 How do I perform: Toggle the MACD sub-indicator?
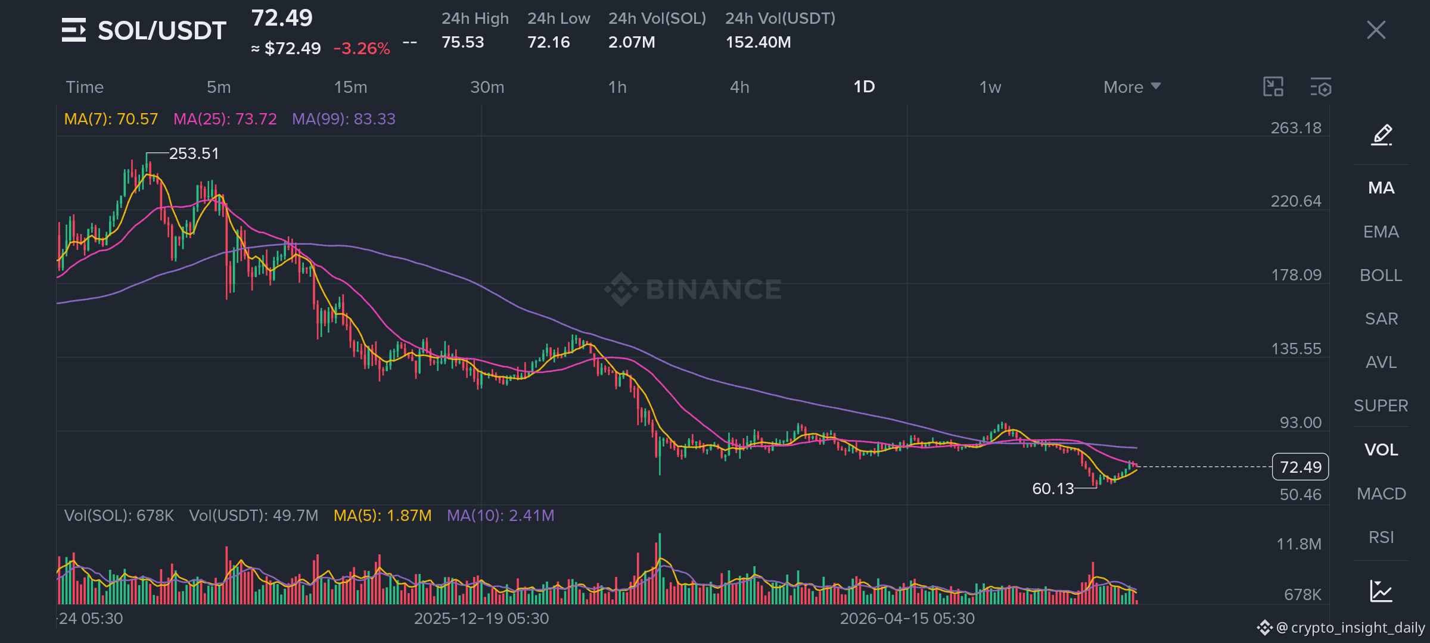(1381, 494)
